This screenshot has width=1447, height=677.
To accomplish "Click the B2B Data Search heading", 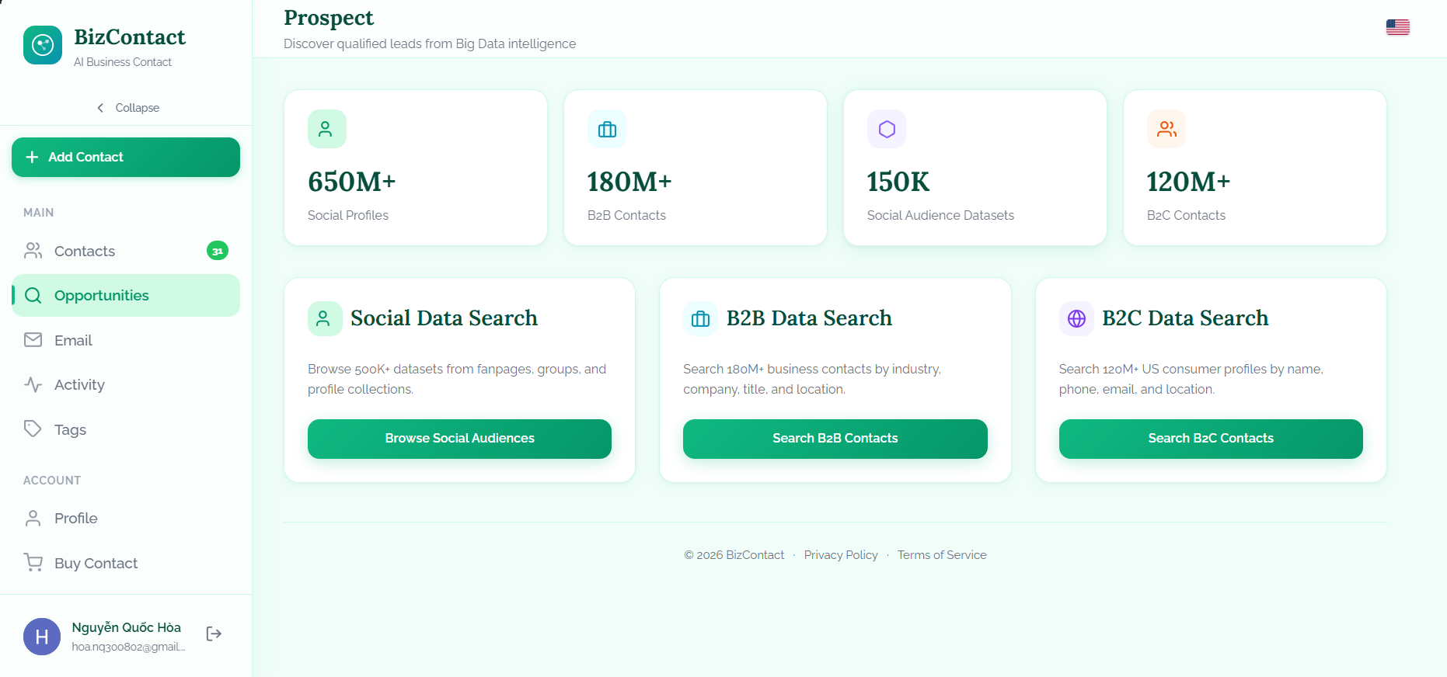I will pos(809,318).
